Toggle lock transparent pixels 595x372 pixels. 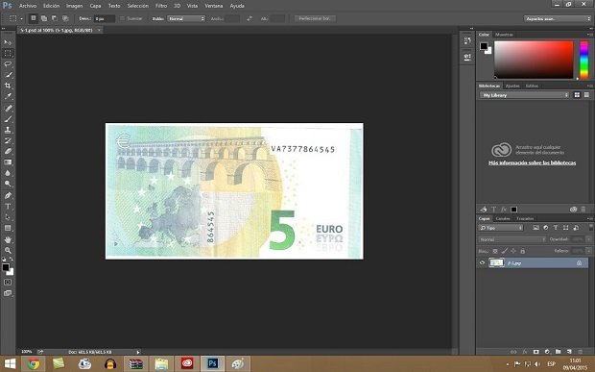[495, 251]
